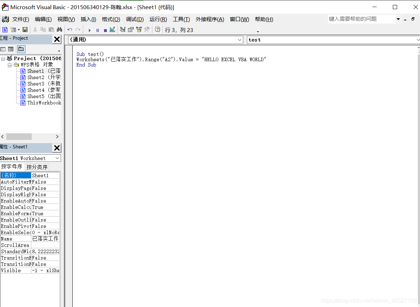Collapse the Project (201506 root node

pyautogui.click(x=3, y=58)
